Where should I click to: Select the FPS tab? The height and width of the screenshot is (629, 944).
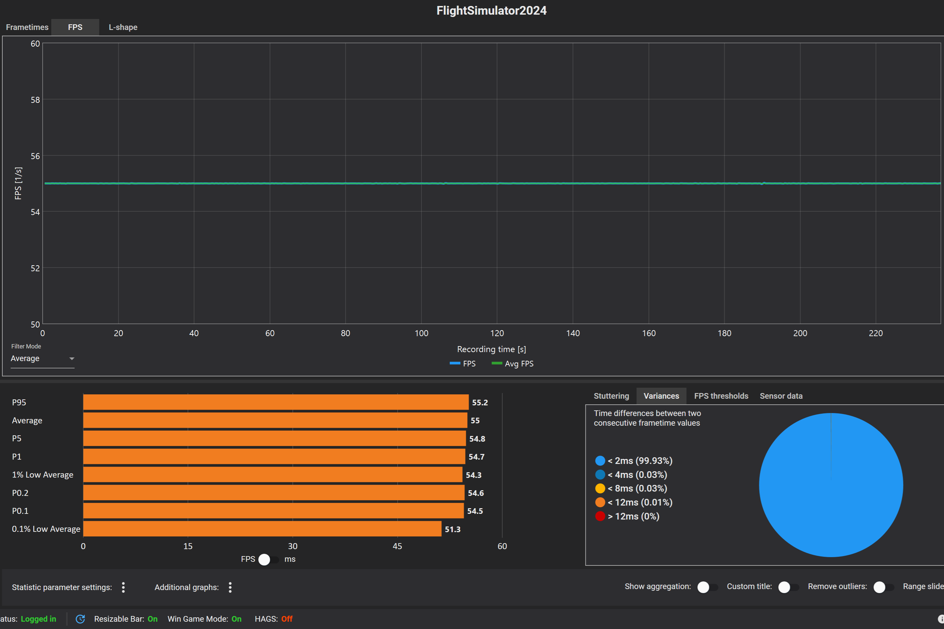(75, 27)
